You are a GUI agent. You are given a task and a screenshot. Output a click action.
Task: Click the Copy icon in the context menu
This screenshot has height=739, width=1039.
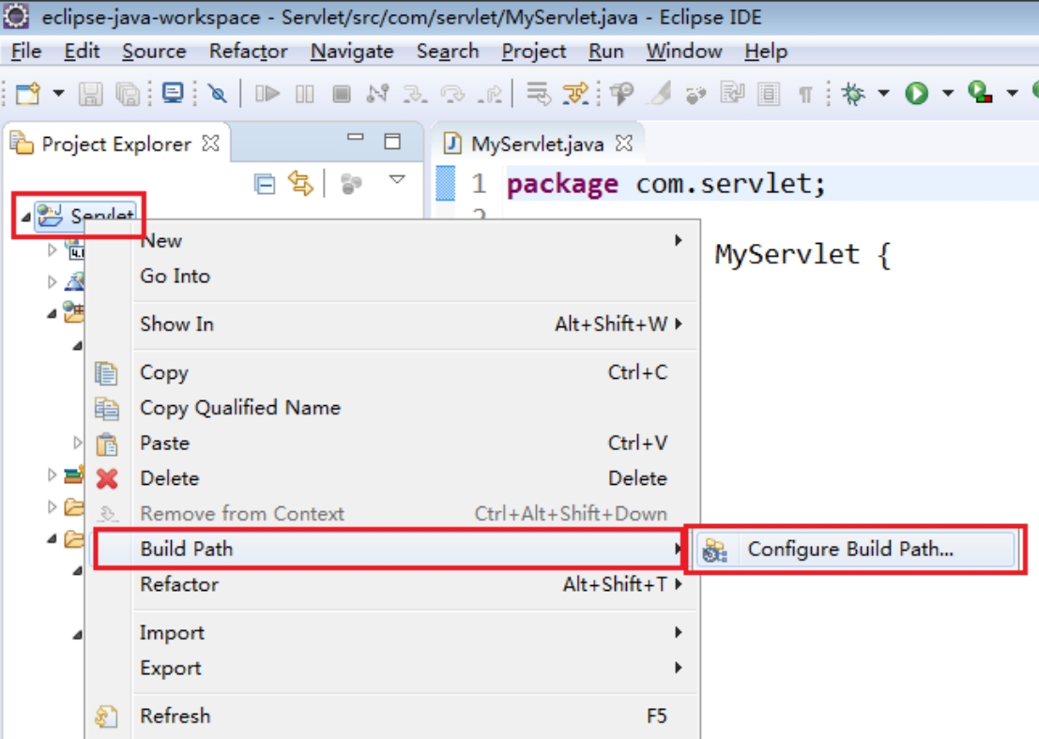tap(107, 373)
